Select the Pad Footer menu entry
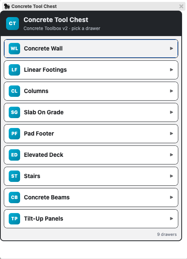The width and height of the screenshot is (187, 259). [x=91, y=134]
